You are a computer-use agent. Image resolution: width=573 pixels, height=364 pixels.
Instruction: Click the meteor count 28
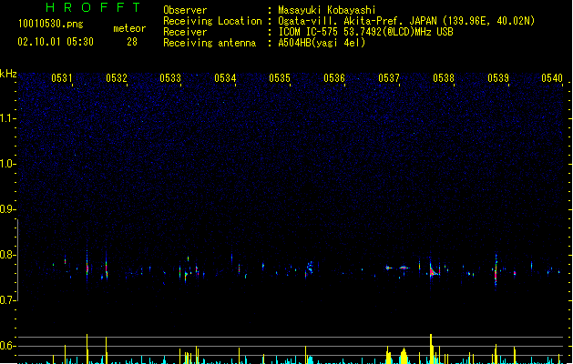pos(132,42)
